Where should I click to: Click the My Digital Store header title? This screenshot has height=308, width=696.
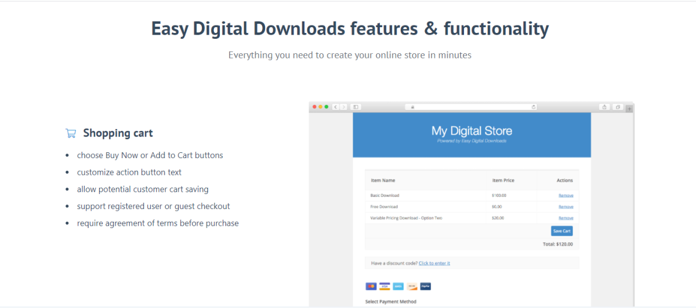[472, 131]
